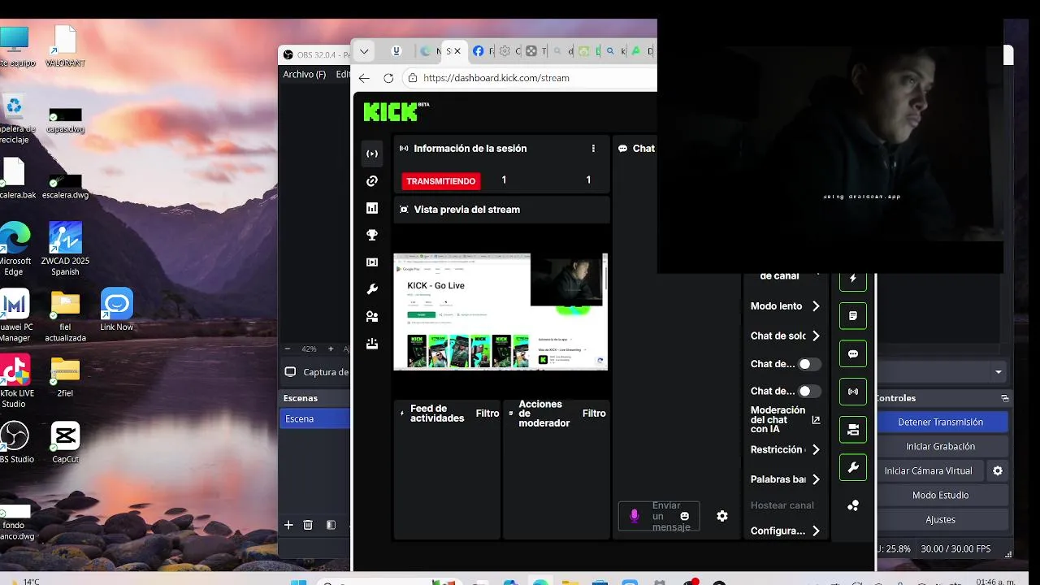Open the trophy icon in Kick sidebar
Image resolution: width=1040 pixels, height=585 pixels.
(x=372, y=236)
